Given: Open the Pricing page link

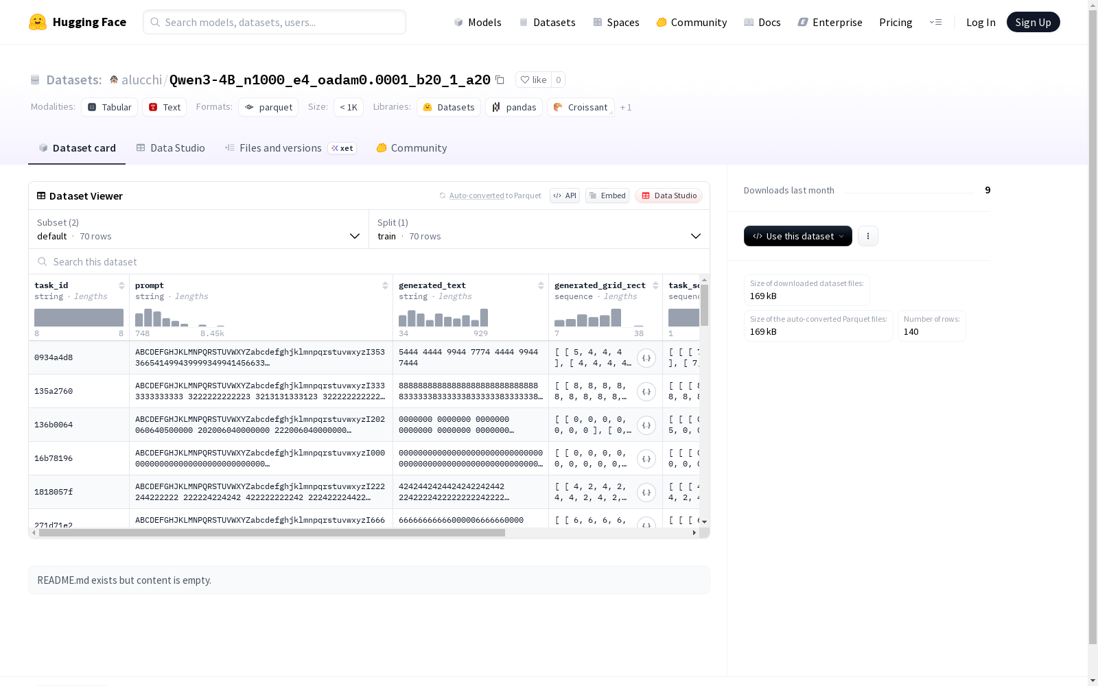Looking at the screenshot, I should click(896, 22).
